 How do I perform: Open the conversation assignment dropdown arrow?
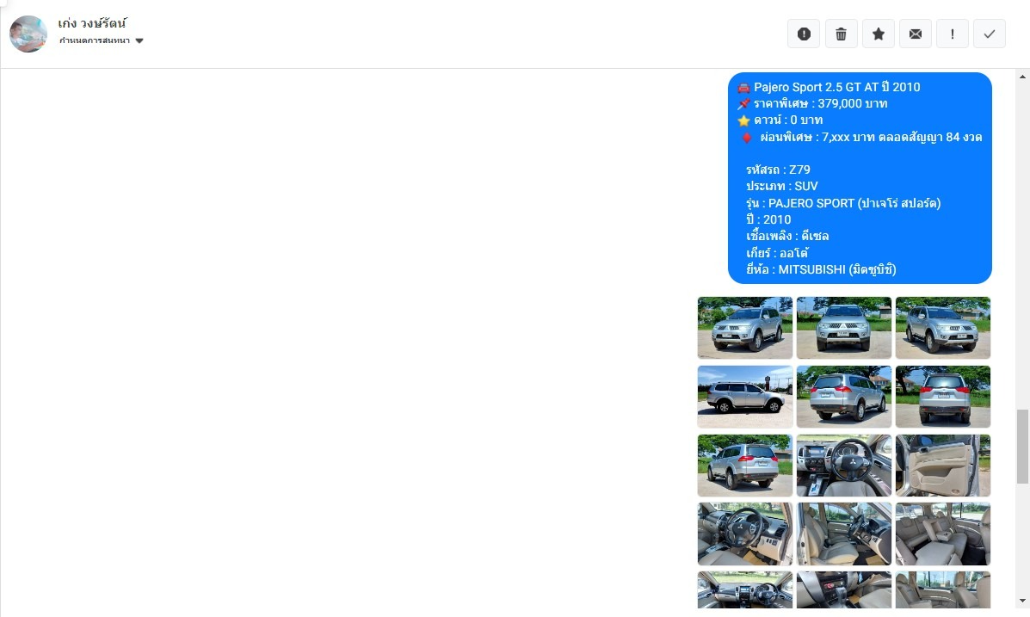[139, 40]
